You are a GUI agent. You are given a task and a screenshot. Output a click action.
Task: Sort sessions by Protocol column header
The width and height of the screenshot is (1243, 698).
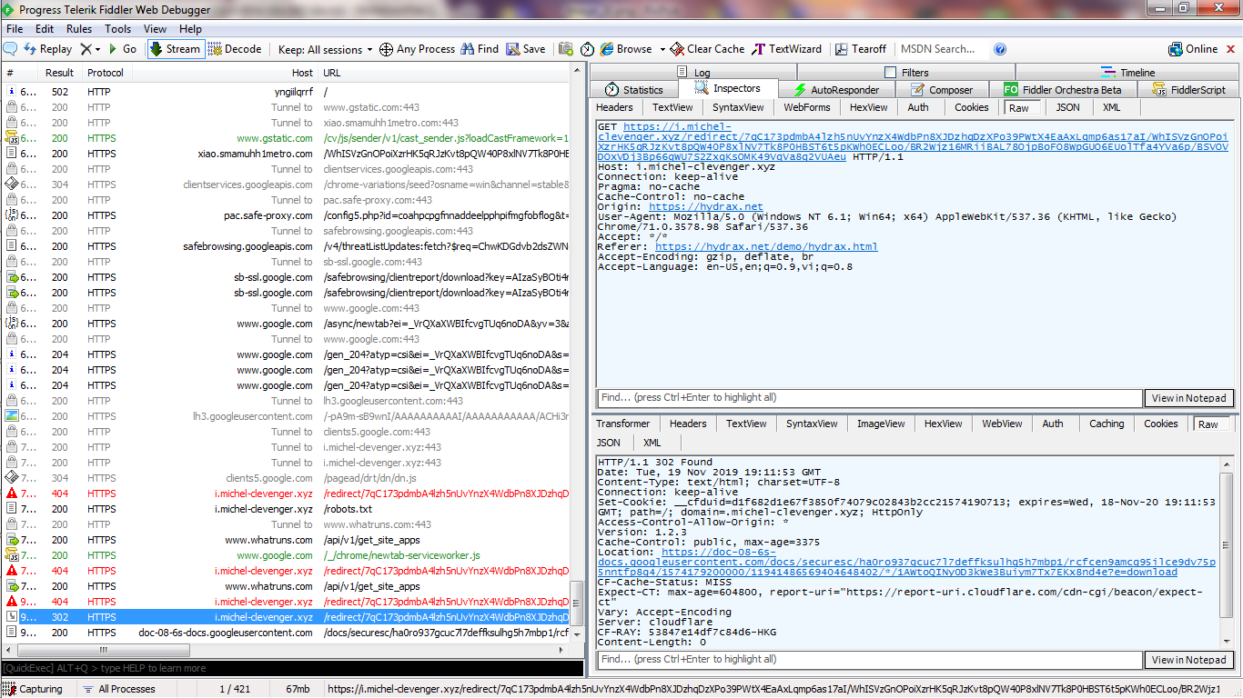(x=106, y=73)
